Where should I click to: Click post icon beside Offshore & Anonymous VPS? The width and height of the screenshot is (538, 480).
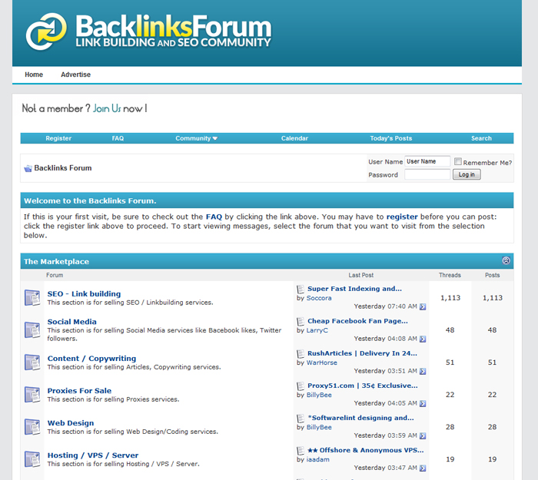[x=301, y=451]
